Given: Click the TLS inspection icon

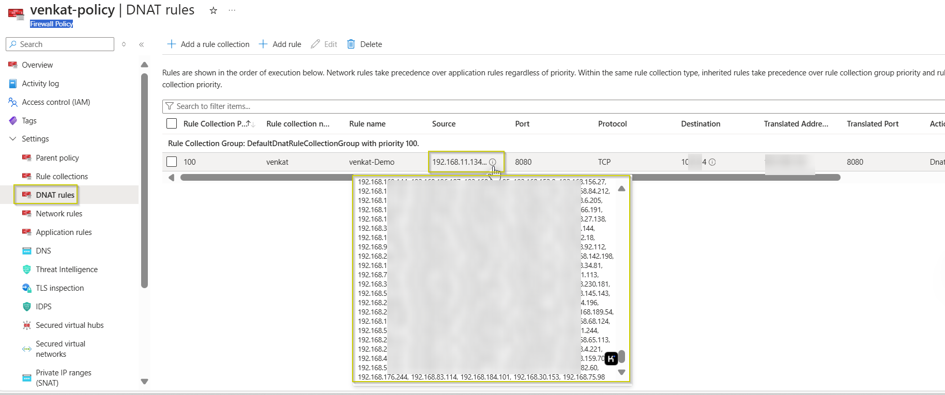Looking at the screenshot, I should coord(27,288).
